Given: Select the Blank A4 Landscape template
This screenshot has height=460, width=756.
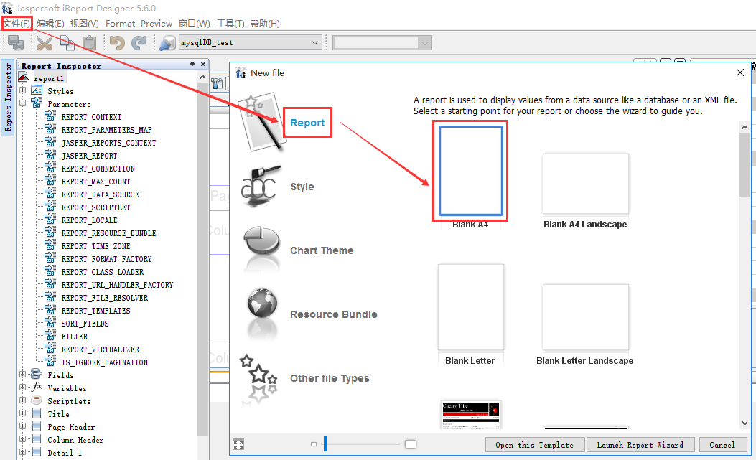Looking at the screenshot, I should pos(585,184).
